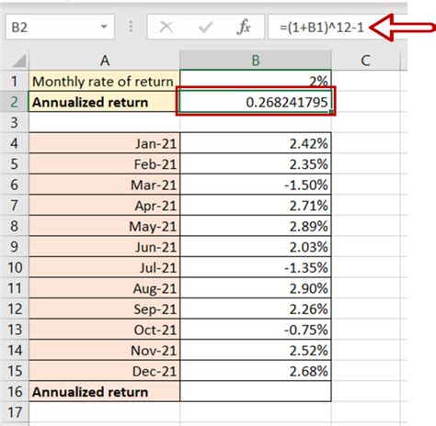The height and width of the screenshot is (426, 436).
Task: Click the cell with 0.268241795
Action: click(x=256, y=102)
